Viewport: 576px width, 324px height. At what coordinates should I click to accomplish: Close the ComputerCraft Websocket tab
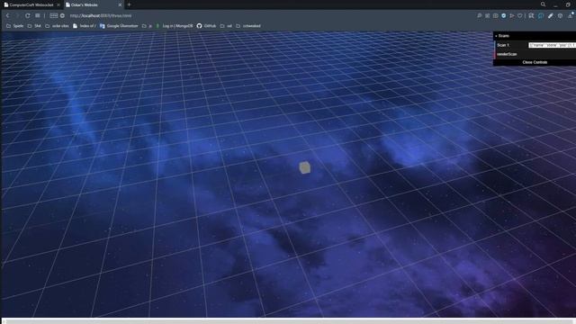(58, 4)
